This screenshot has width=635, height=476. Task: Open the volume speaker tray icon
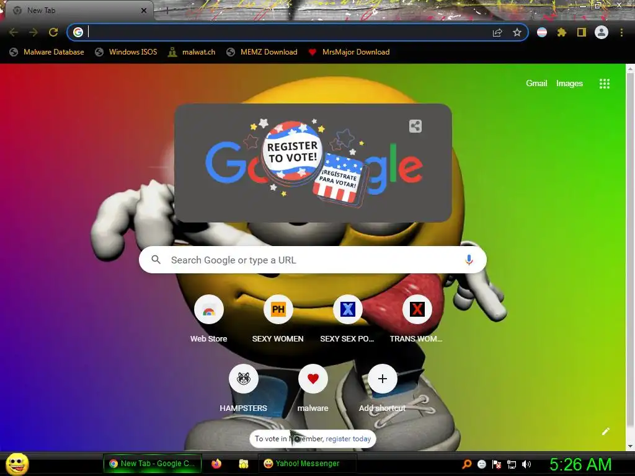coord(526,464)
